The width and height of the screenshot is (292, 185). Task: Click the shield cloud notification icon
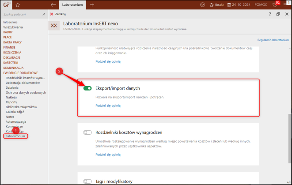tap(276, 4)
